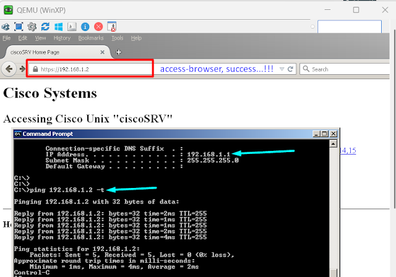Click Command Prompt window title icon
The width and height of the screenshot is (396, 277).
pyautogui.click(x=18, y=134)
